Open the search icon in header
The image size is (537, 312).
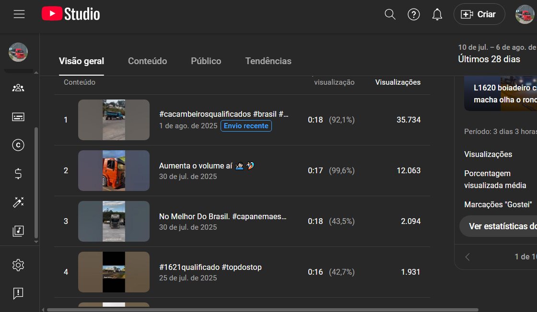click(390, 14)
